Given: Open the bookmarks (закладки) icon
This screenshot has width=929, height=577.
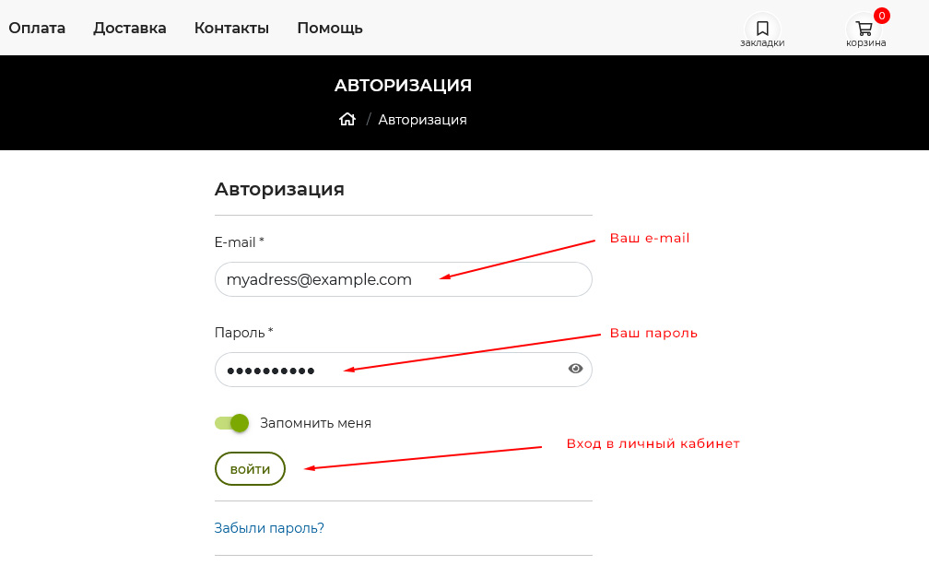Looking at the screenshot, I should 762,29.
